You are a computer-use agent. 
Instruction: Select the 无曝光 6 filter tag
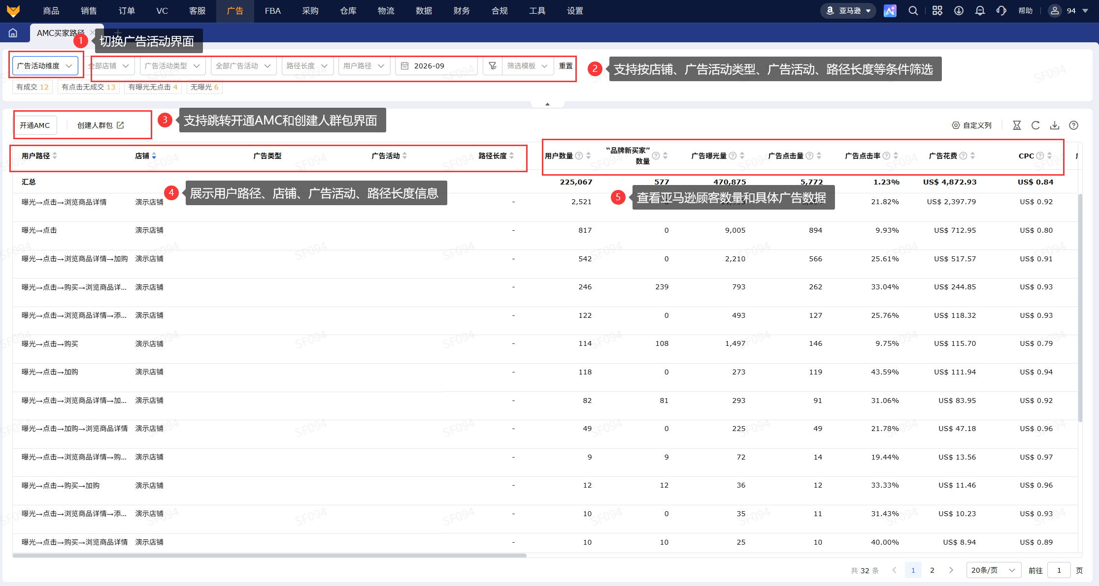click(204, 87)
